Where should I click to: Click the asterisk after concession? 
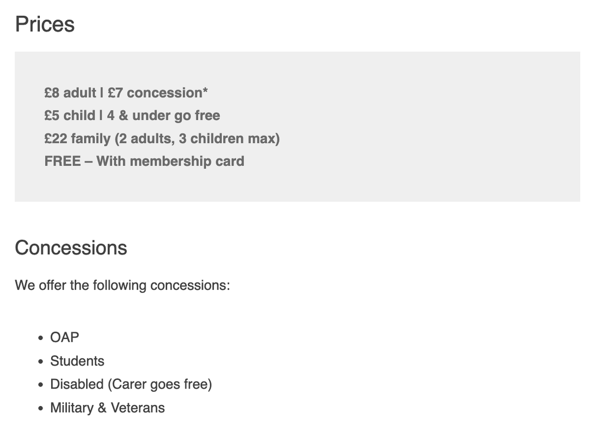coord(205,90)
